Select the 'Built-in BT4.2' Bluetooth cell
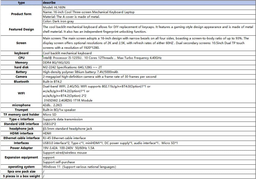The image size is (256, 179). click(x=149, y=82)
